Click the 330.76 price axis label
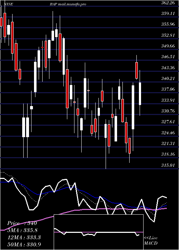This screenshot has height=250, width=179. pos(168,111)
